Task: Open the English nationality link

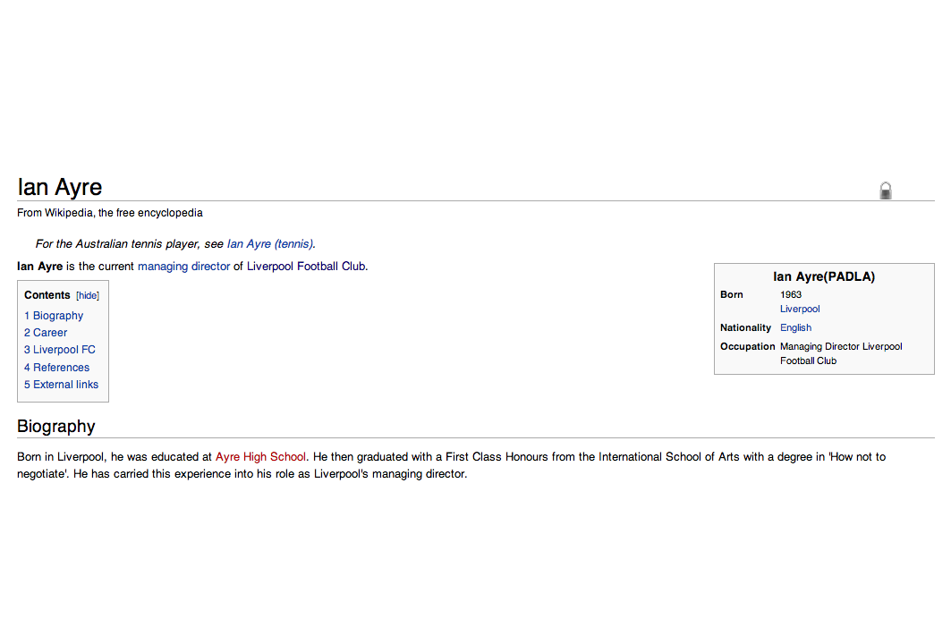Action: coord(795,327)
